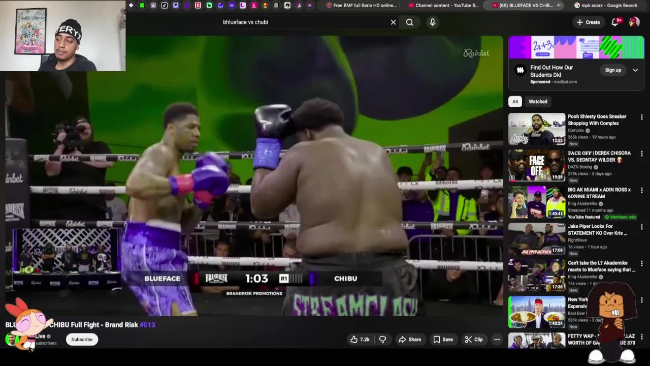Open Big AK Miami x Adin Ross thumbnail
The image size is (650, 366).
[537, 202]
